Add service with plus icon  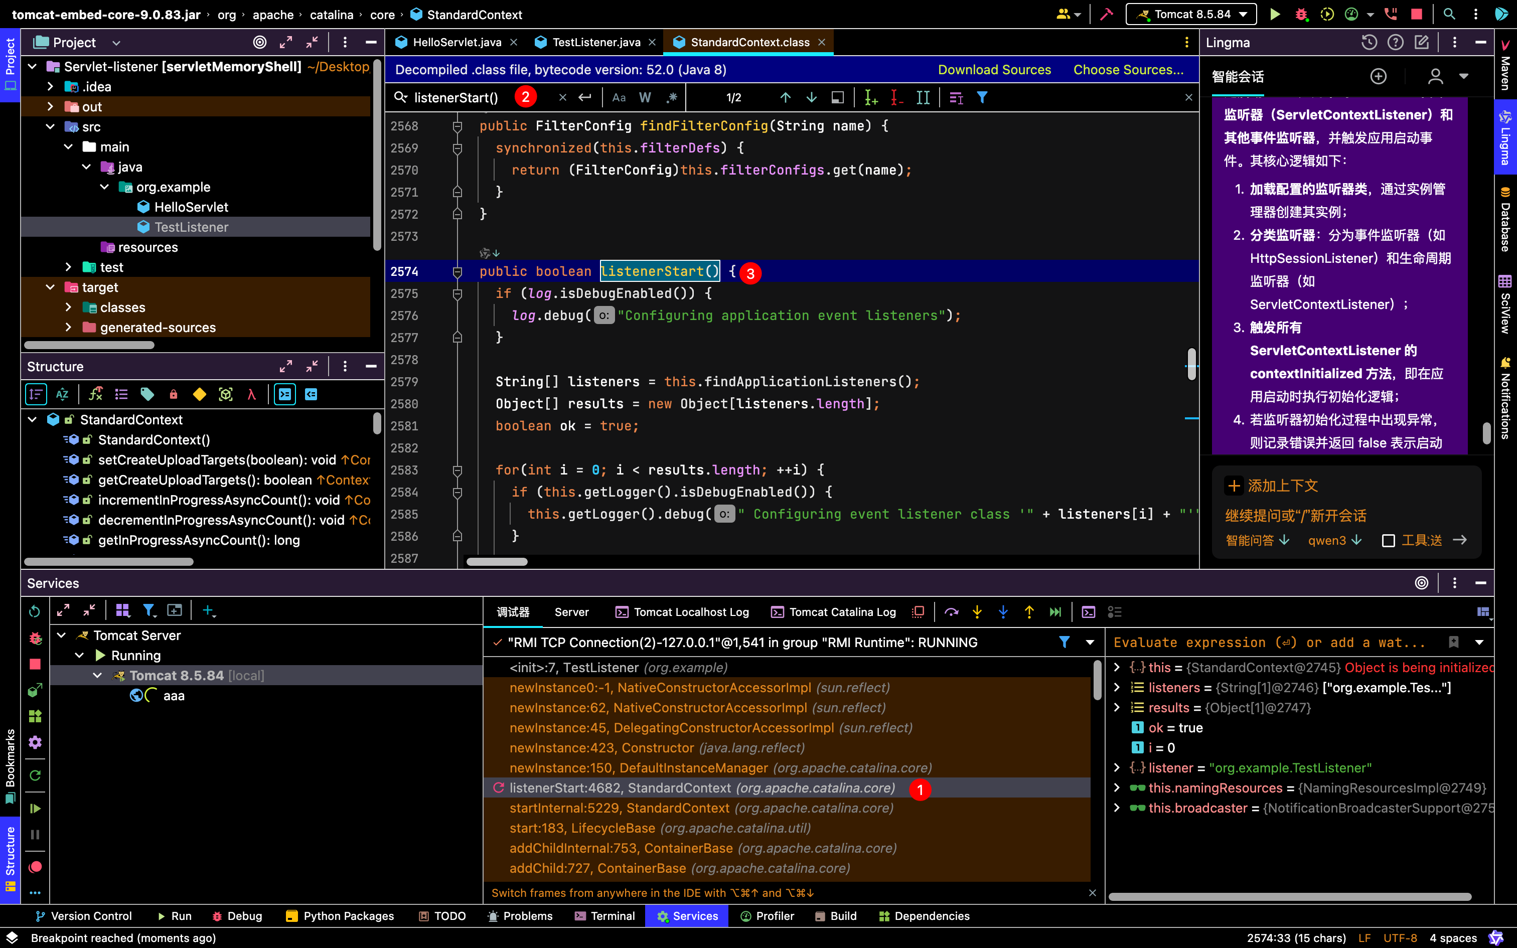pyautogui.click(x=209, y=611)
